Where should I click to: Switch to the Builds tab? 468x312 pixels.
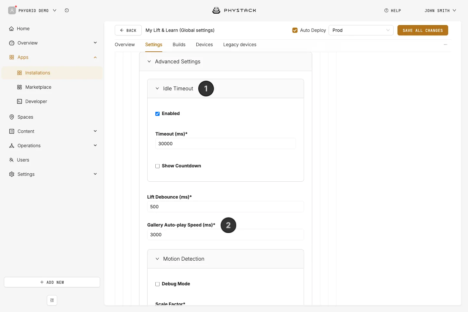click(x=179, y=45)
